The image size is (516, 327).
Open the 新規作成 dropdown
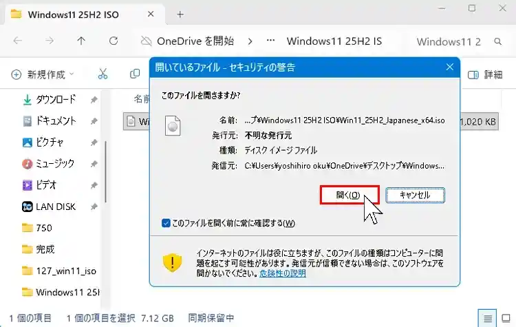coord(42,74)
